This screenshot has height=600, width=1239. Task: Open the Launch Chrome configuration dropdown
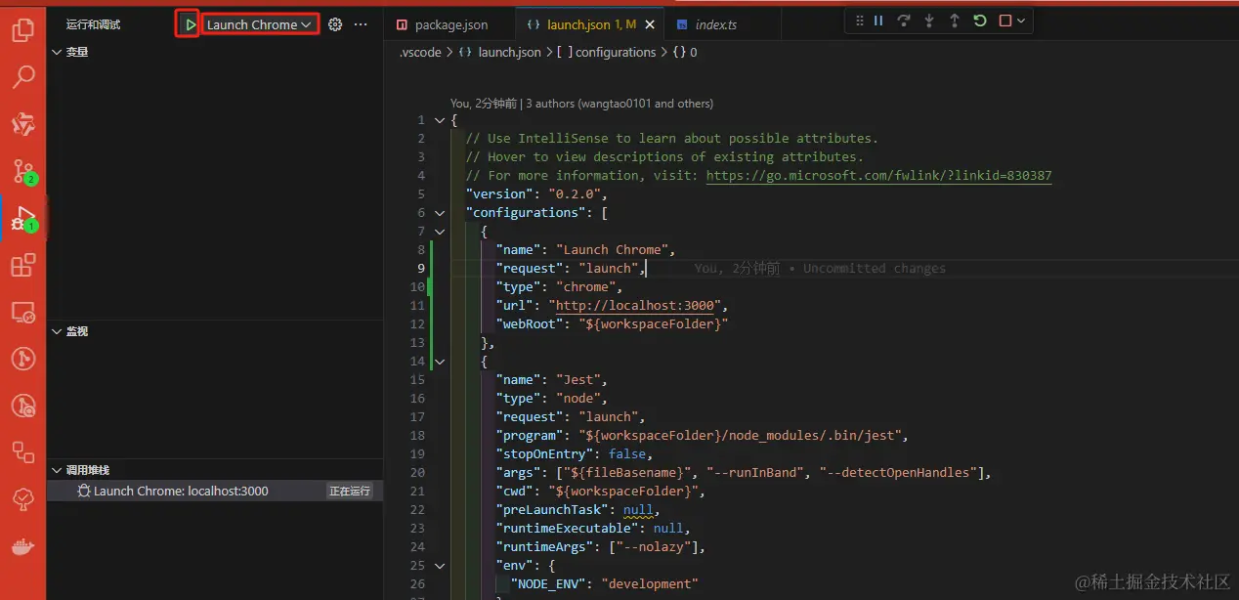(260, 24)
